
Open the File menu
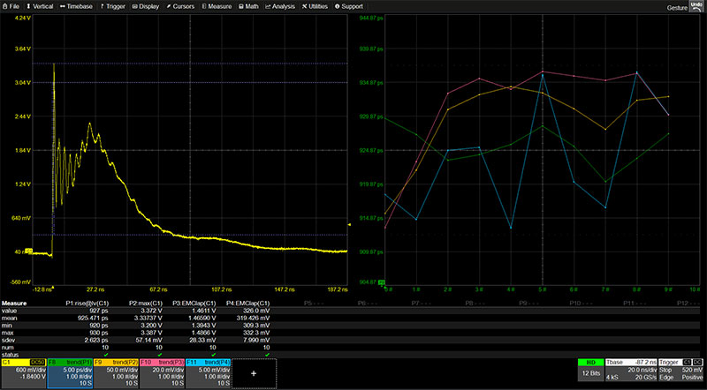tap(12, 6)
